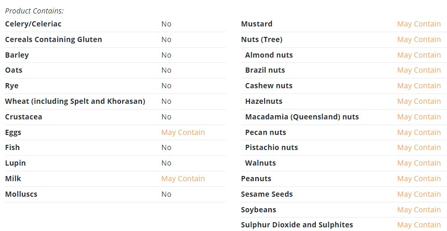This screenshot has height=231, width=447.
Task: Select the Mustard allergen label
Action: (x=257, y=24)
